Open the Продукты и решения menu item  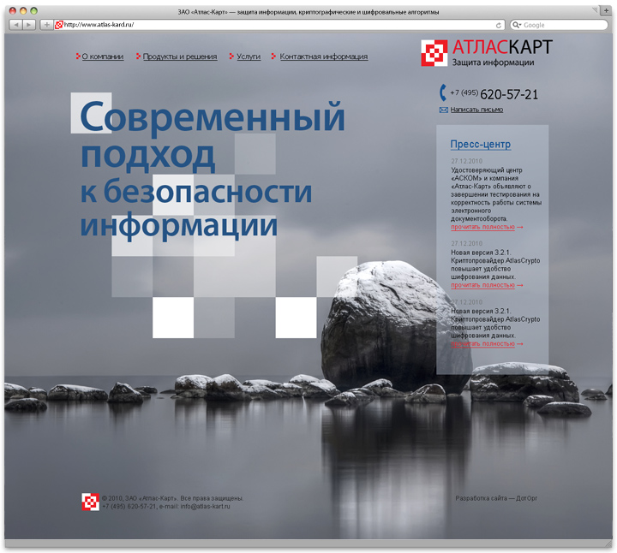(179, 56)
